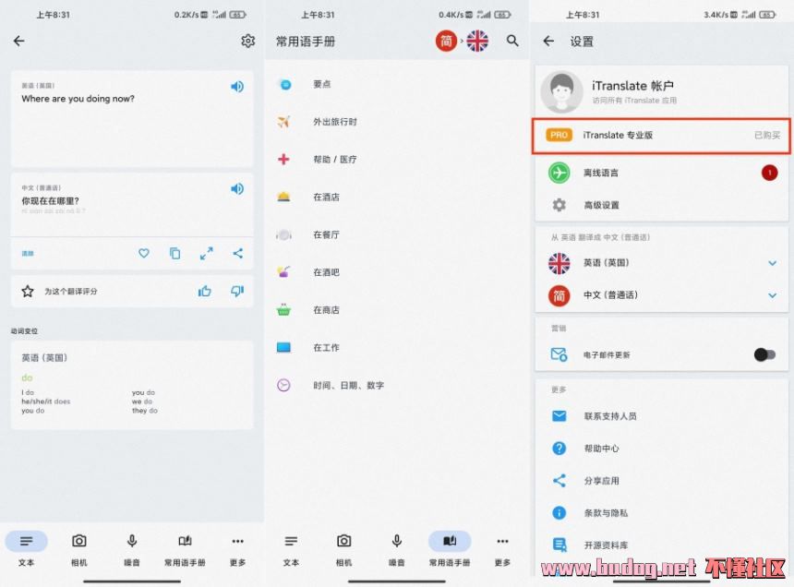This screenshot has width=794, height=587.
Task: Tap the iTranslate 专业版 PRO row
Action: 661,135
